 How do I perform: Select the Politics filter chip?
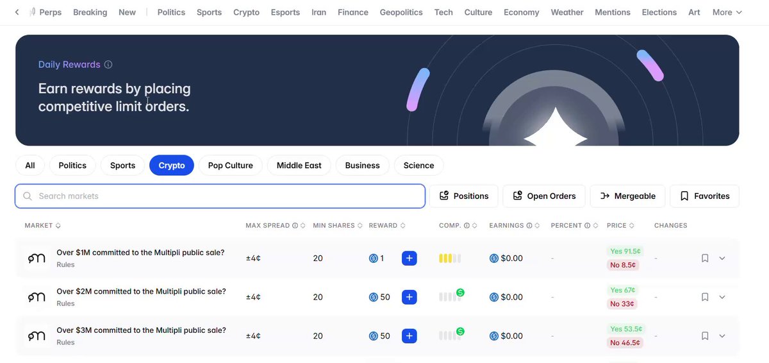pos(72,165)
